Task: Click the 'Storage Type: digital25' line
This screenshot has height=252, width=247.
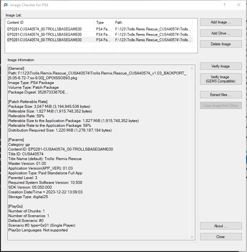Action: pyautogui.click(x=28, y=197)
